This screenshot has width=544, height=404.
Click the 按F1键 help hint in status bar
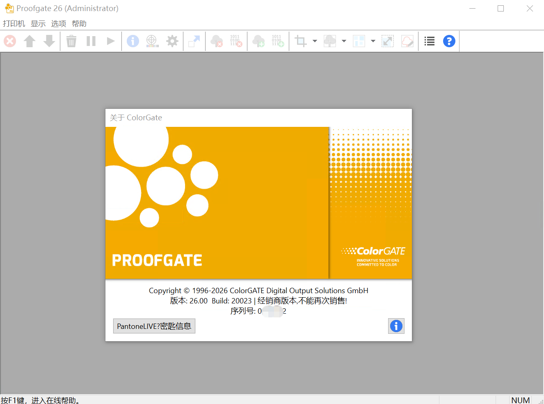click(41, 400)
